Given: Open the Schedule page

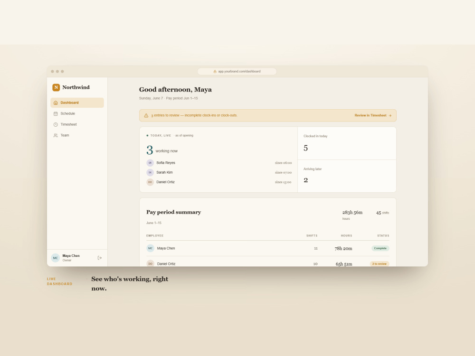Looking at the screenshot, I should pyautogui.click(x=77, y=113).
